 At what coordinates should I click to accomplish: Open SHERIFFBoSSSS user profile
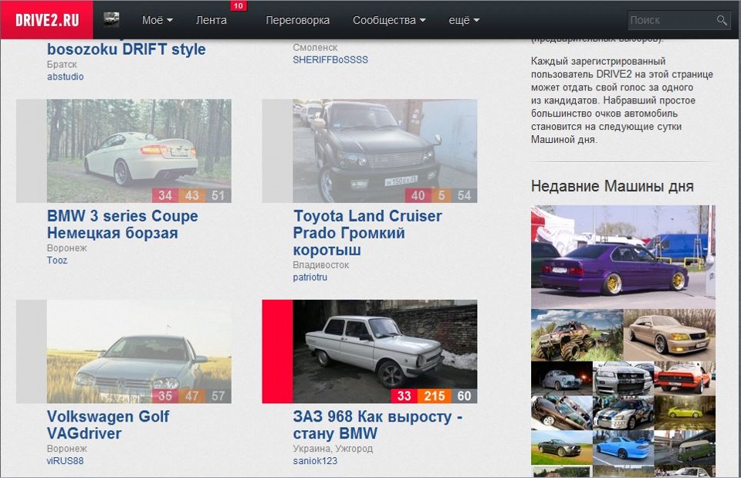point(330,59)
